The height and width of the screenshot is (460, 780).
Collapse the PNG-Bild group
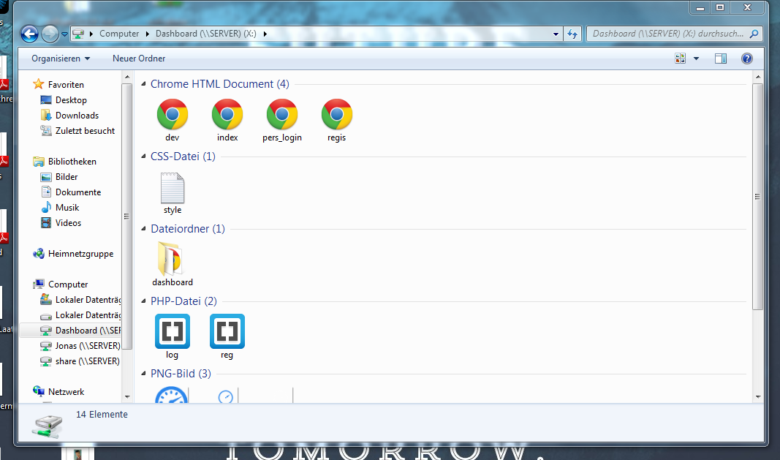(143, 374)
